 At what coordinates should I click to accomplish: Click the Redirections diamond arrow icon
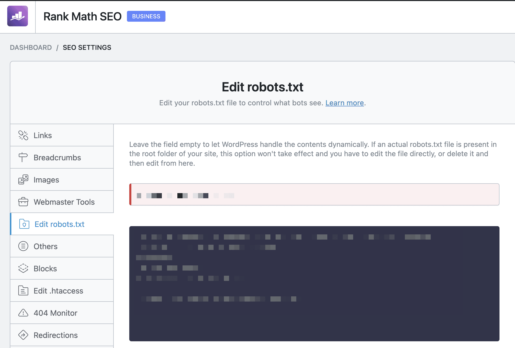[x=23, y=335]
